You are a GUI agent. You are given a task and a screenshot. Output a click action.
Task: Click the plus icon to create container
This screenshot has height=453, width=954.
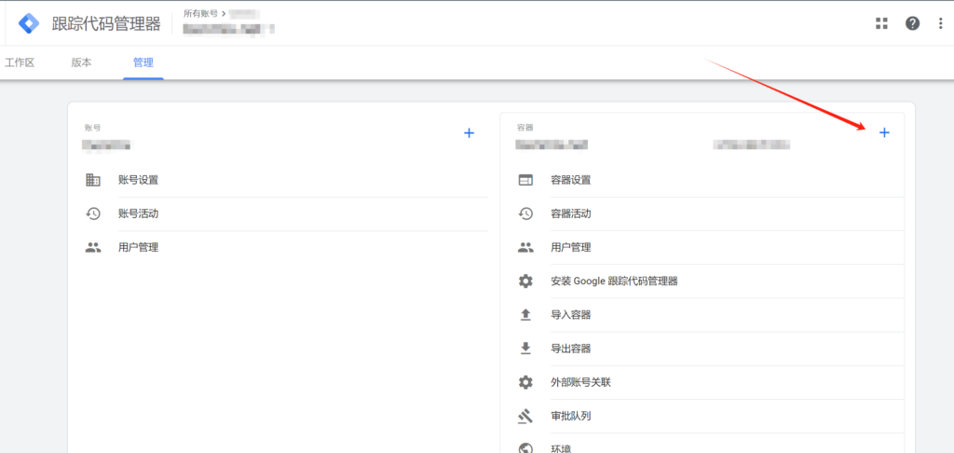pos(884,133)
